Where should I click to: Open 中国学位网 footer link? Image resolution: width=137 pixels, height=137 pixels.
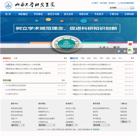(42, 115)
